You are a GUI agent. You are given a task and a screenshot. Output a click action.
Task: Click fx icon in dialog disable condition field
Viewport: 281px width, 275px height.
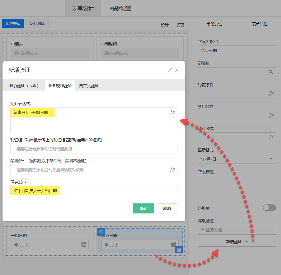point(172,169)
